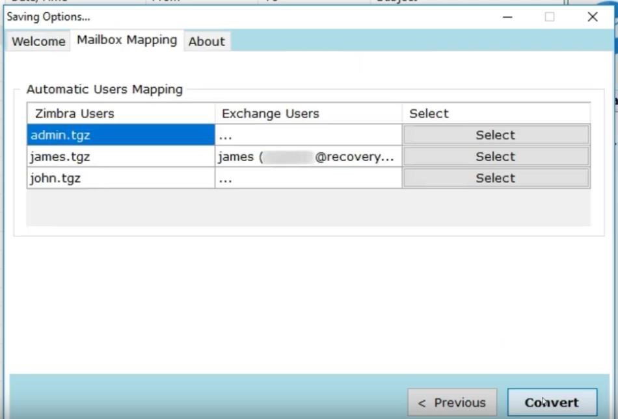Select the admin.tgz Zimbra user cell

(x=121, y=135)
